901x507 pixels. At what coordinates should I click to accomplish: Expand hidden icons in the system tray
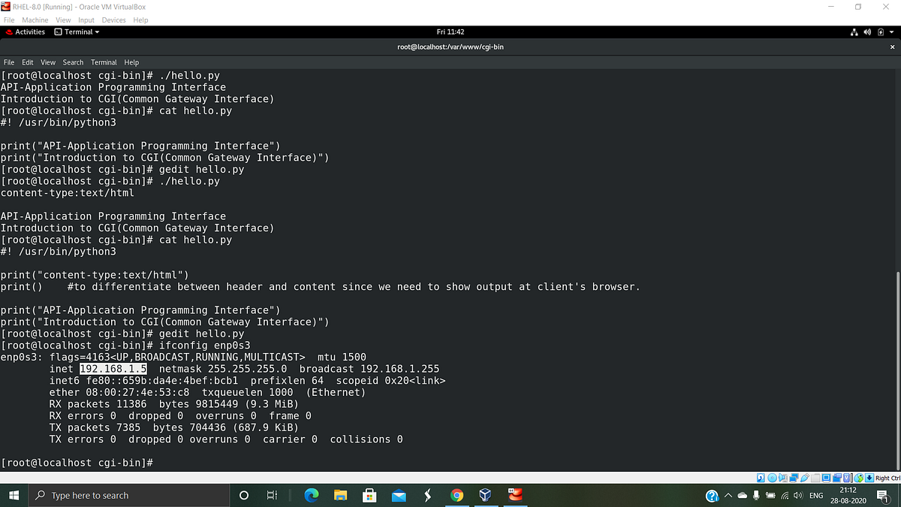[728, 496]
